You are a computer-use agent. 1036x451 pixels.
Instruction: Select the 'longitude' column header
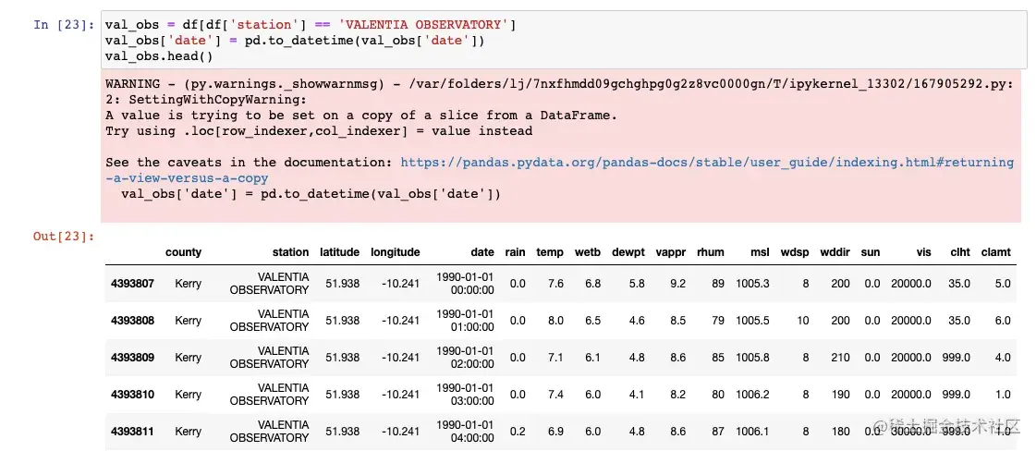coord(396,252)
